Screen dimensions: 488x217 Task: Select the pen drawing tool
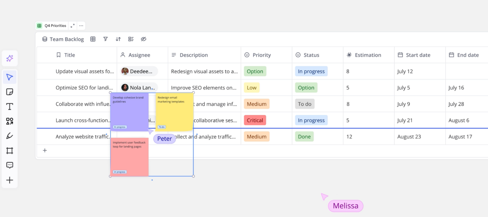(x=9, y=136)
